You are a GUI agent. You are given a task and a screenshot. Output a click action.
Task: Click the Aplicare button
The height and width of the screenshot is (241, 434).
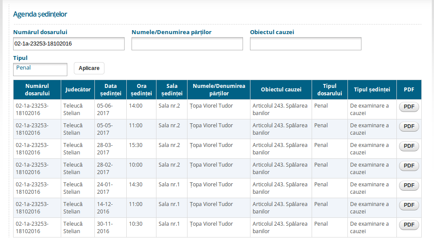pos(89,68)
